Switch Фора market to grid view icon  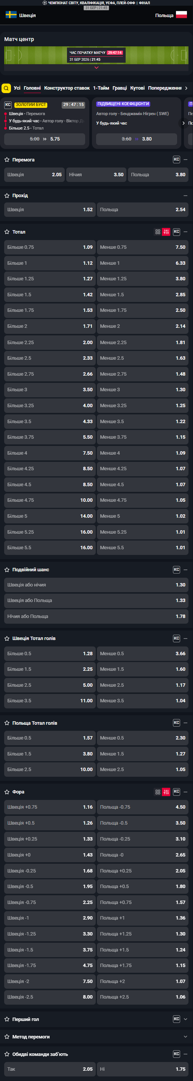[x=158, y=792]
